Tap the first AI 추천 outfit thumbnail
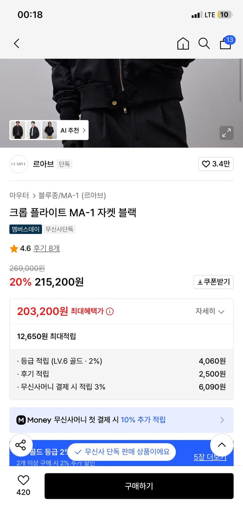Viewport: 243px width, 526px height. tap(18, 130)
